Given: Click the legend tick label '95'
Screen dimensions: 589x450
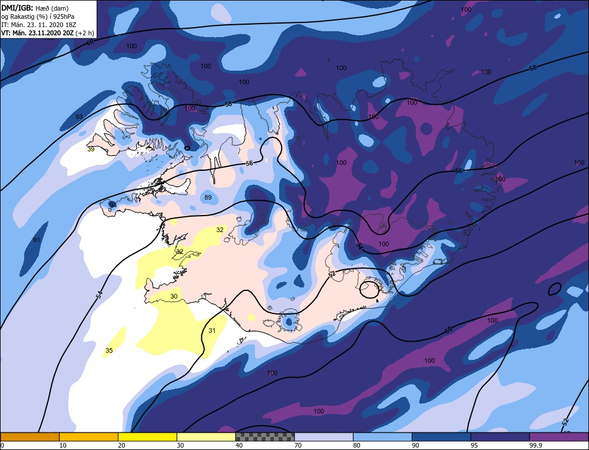Looking at the screenshot, I should [474, 445].
